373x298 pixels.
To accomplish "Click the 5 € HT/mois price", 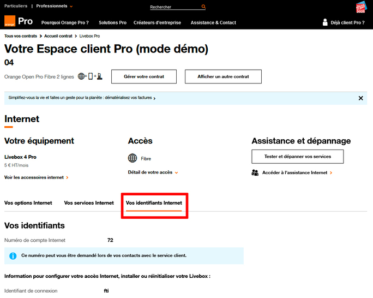I will (16, 165).
